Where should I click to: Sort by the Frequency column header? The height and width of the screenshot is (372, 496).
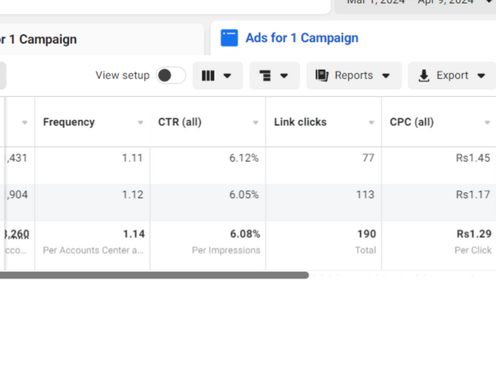pyautogui.click(x=68, y=122)
